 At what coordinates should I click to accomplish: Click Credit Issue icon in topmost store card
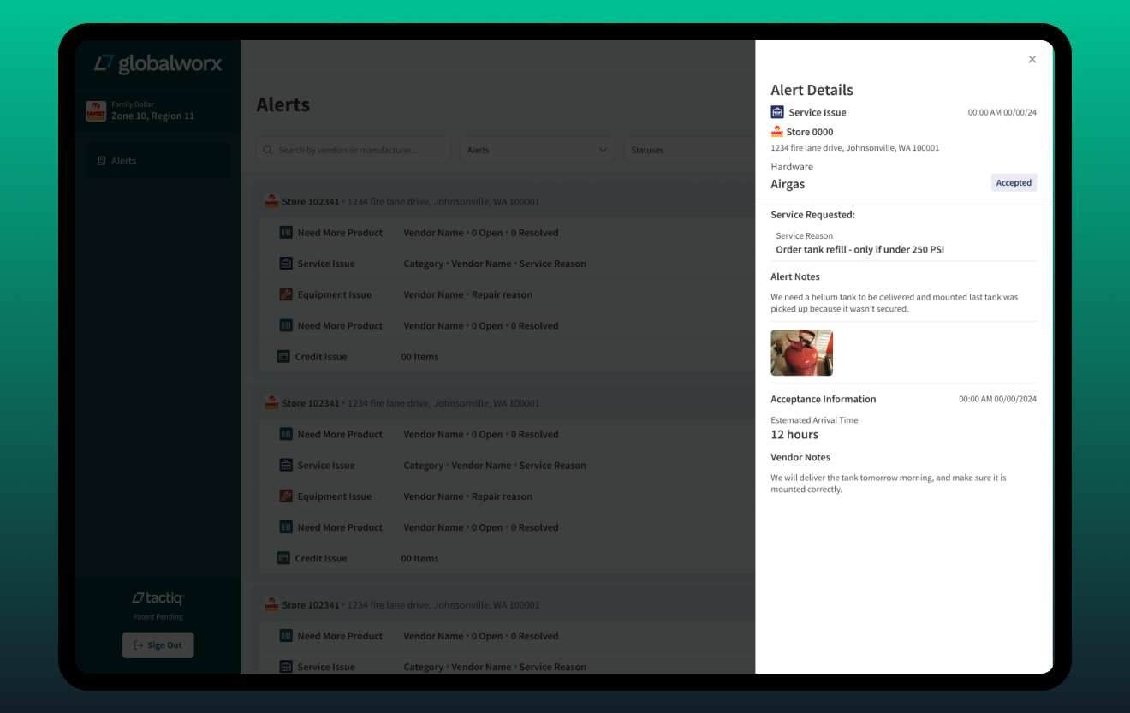click(x=283, y=356)
